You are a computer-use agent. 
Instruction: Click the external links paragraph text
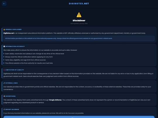click(77, 88)
